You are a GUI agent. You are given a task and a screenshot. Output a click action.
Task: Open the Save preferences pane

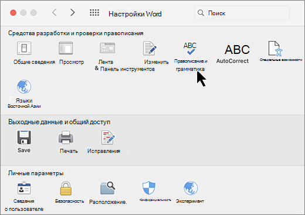pyautogui.click(x=24, y=137)
